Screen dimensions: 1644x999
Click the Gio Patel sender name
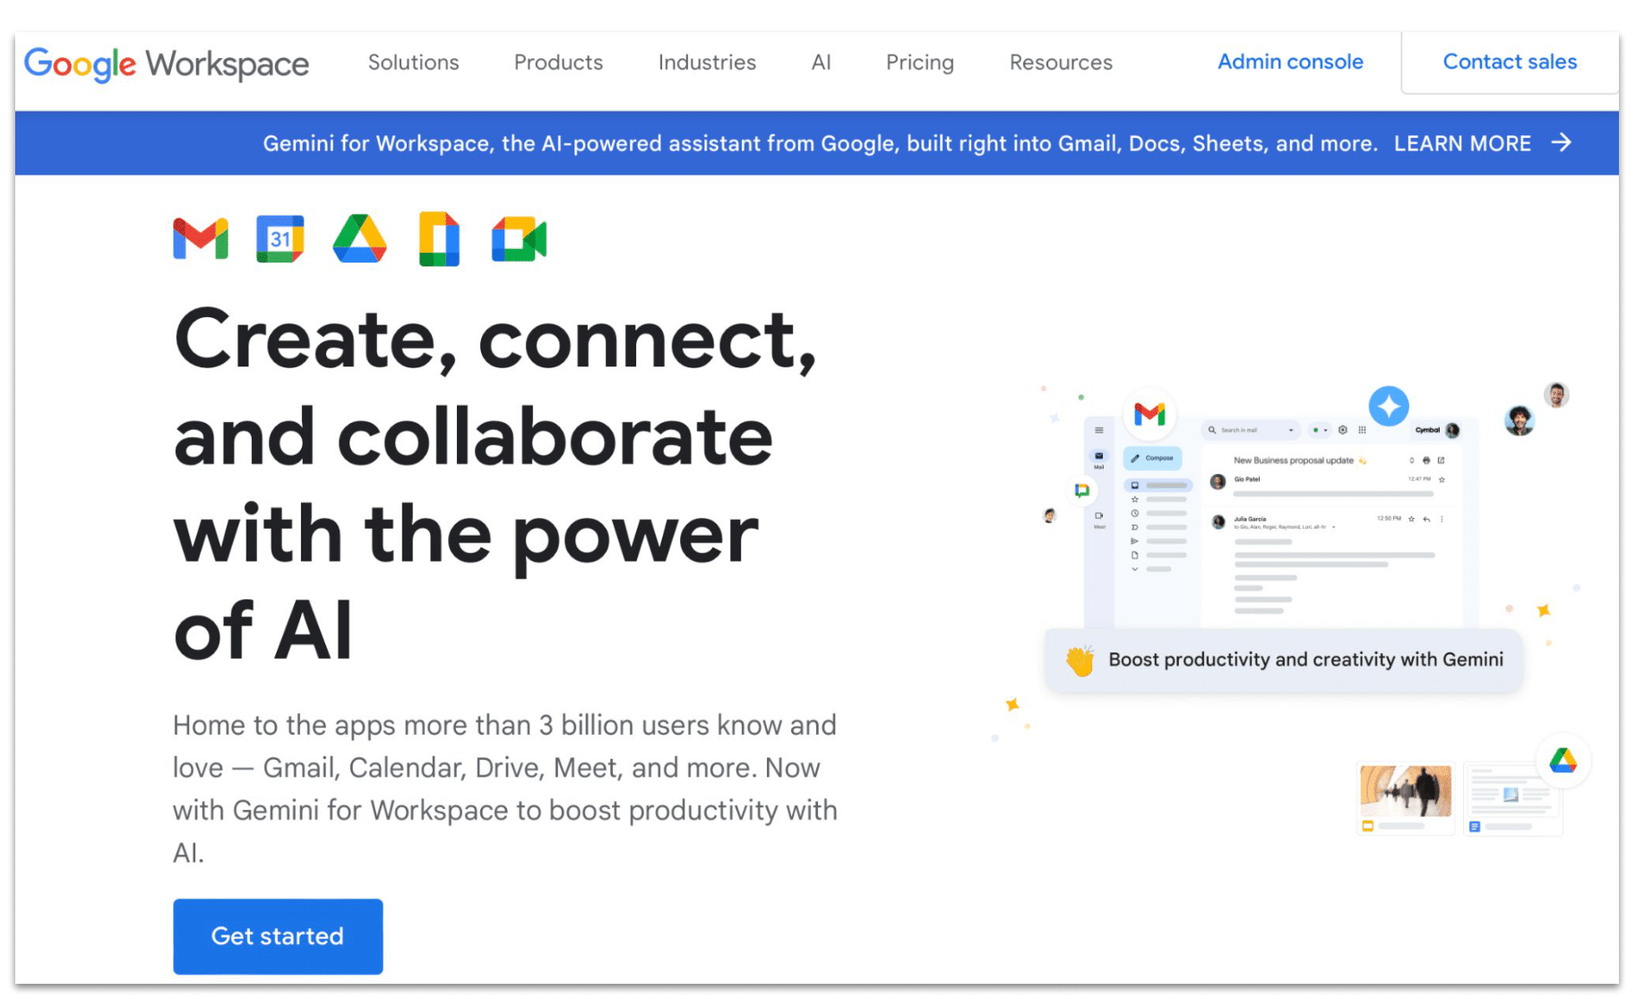click(1247, 479)
